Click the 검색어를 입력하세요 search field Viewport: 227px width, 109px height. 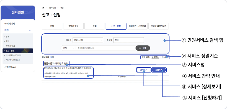(105, 48)
